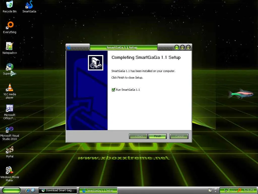258x194 pixels.
Task: Select the Notepad++ desktop icon
Action: [x=10, y=48]
